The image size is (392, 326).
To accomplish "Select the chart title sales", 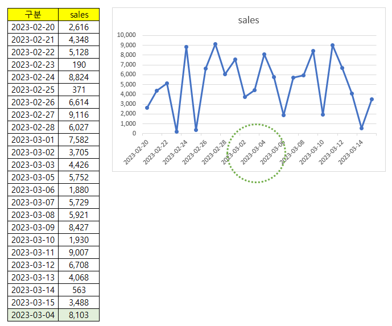I will coord(248,20).
